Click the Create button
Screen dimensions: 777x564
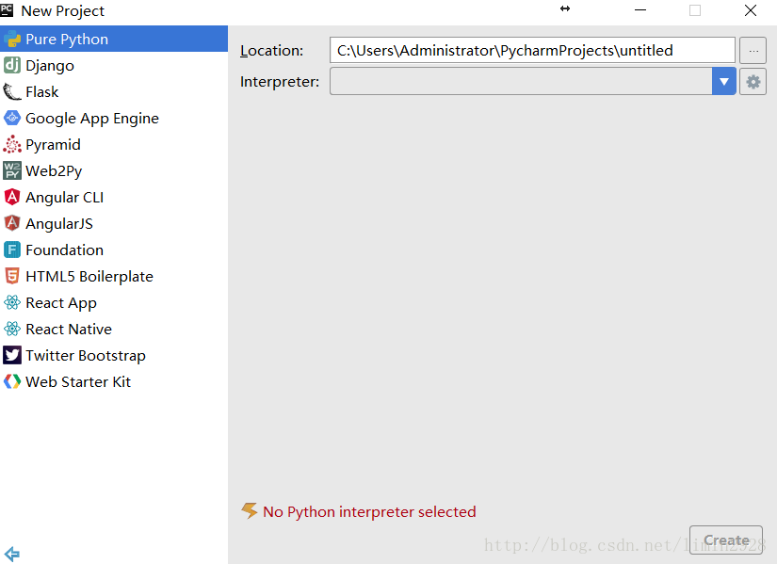pyautogui.click(x=726, y=540)
